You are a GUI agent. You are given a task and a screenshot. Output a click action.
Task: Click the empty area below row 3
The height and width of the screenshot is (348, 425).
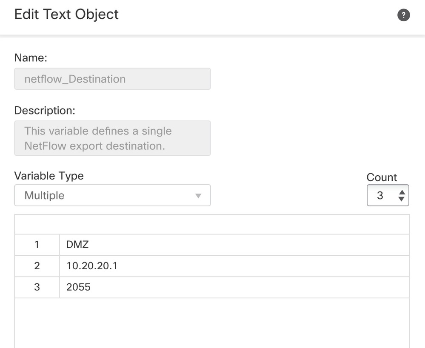pyautogui.click(x=212, y=322)
